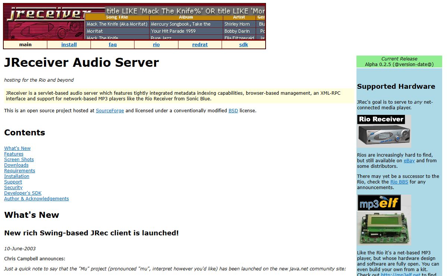Click 'hosting for the Rio and beyond' tagline
Viewport: 447px width, 276px height.
[x=39, y=80]
